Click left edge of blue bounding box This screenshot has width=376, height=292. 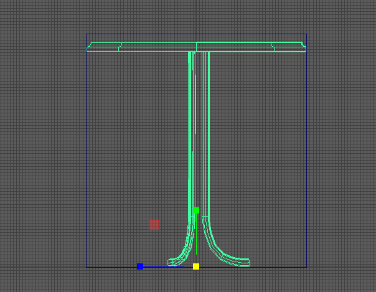pyautogui.click(x=87, y=156)
